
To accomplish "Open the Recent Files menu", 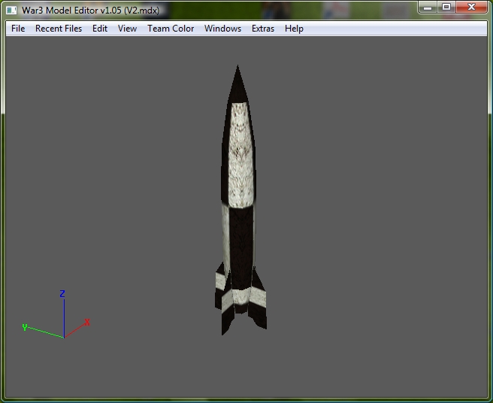I will point(59,29).
